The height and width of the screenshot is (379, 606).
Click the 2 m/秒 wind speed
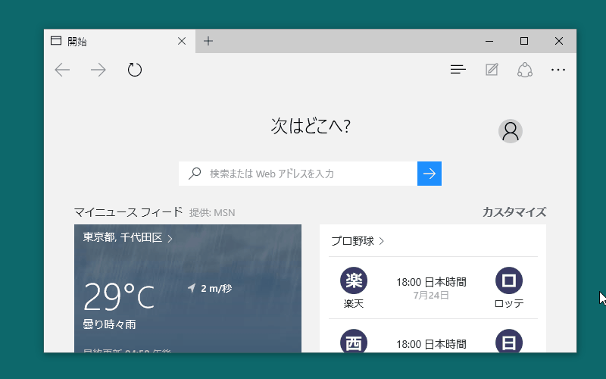tap(210, 289)
